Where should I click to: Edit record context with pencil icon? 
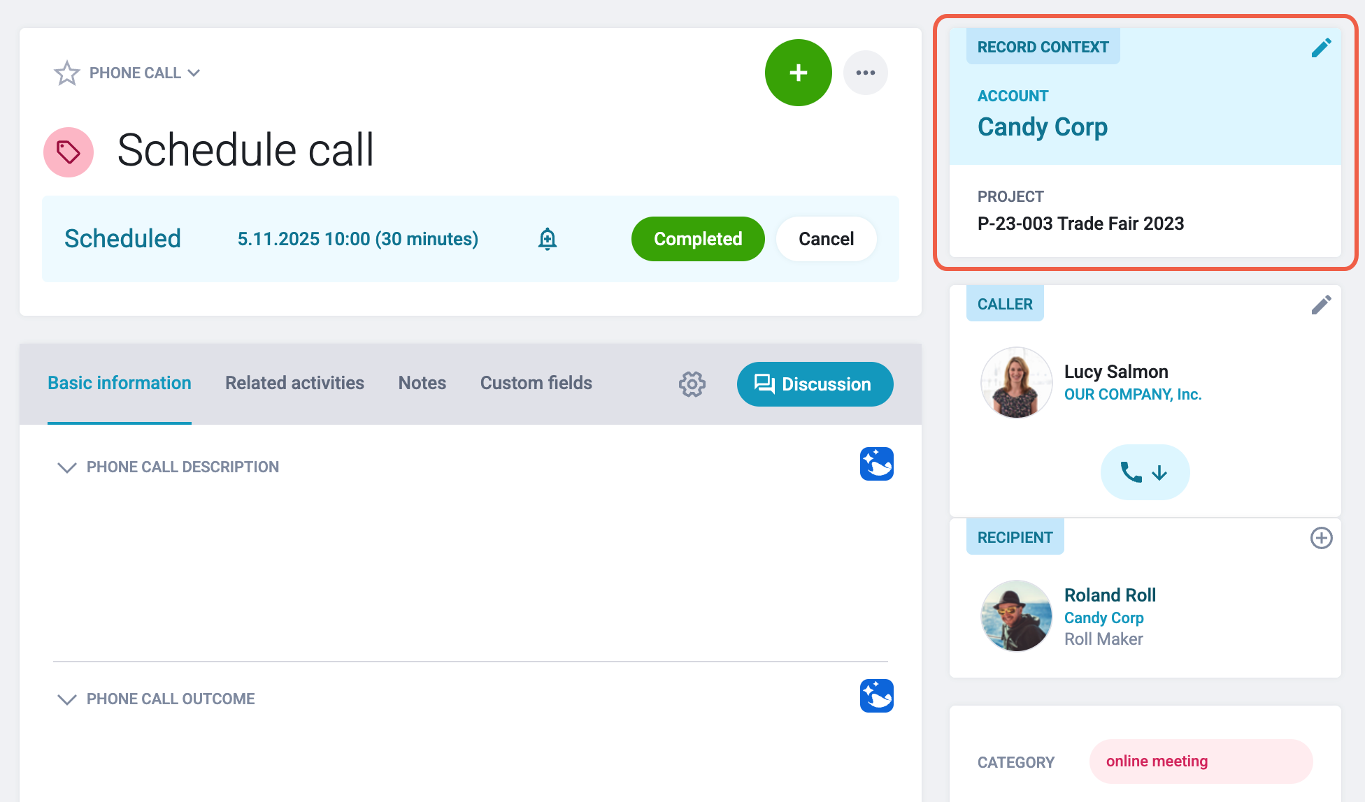click(x=1321, y=48)
